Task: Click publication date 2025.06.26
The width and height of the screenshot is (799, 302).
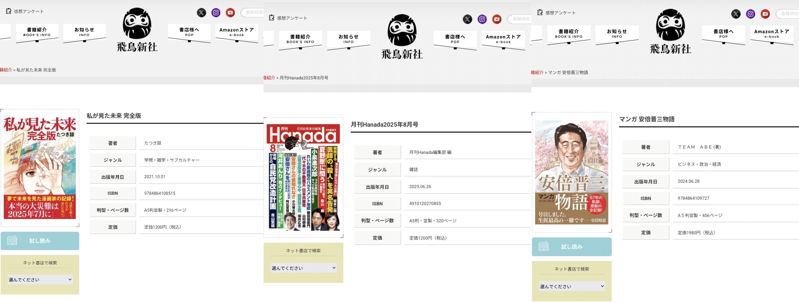Action: [420, 186]
